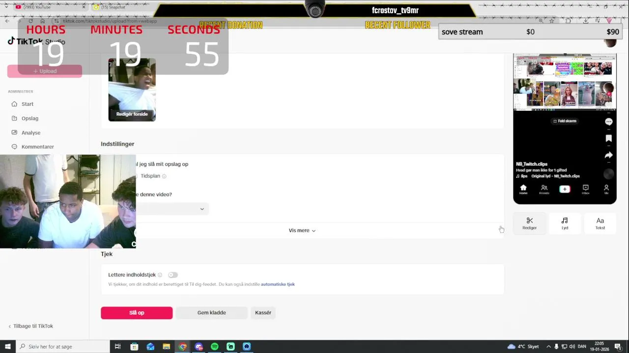Click share arrow in phone preview

[x=608, y=155]
